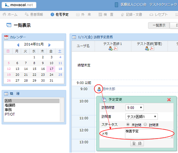Screen dimensions: 178x153
Task: Select 事務 in job type list
Action: coord(32,110)
